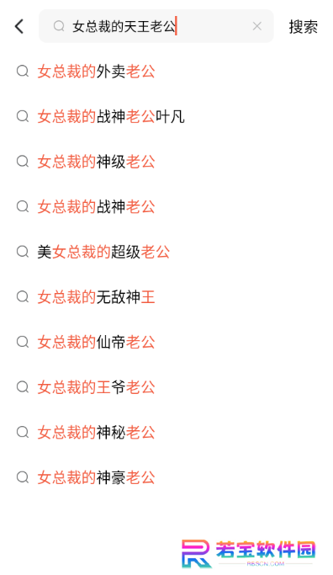Click search icon beside 女总裁的仙帝老公
Screen dimensions: 333x575
[x=23, y=342]
